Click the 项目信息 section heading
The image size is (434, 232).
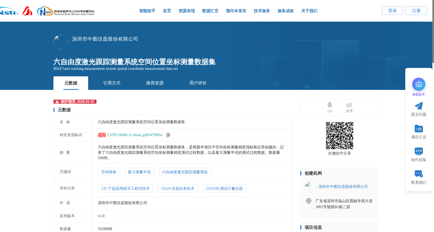tap(313, 227)
